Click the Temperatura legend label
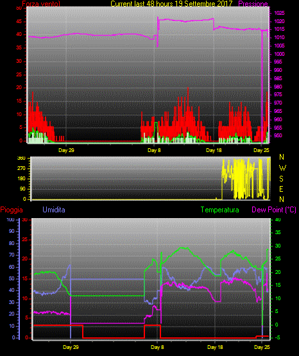Screen dimensions: 299x356 click(220, 210)
